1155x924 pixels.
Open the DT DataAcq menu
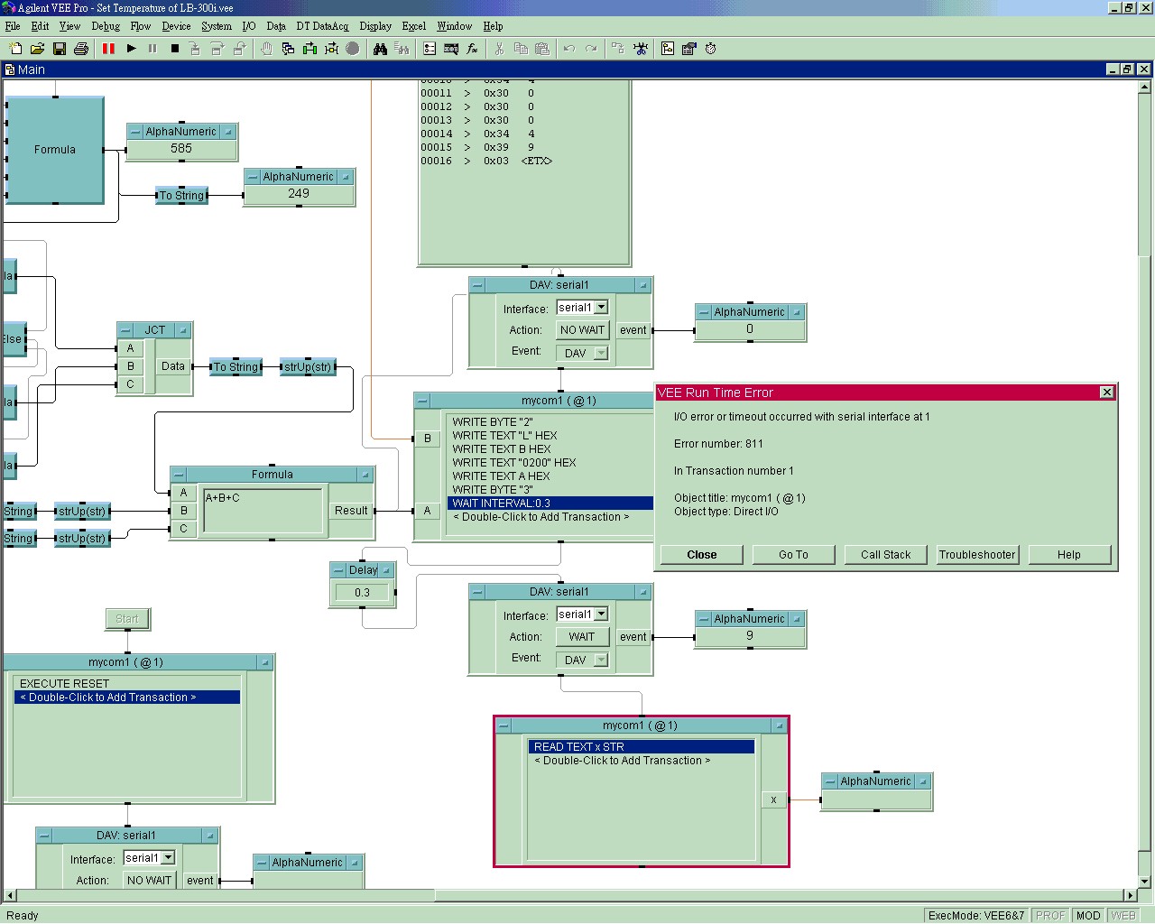coord(322,26)
